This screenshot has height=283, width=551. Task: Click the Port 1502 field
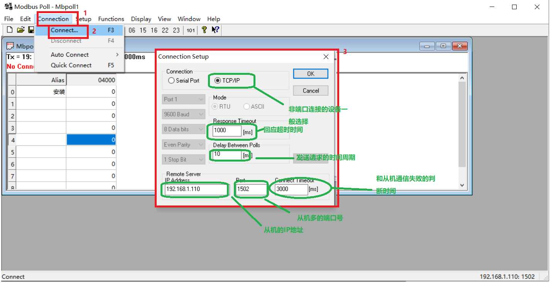click(x=251, y=189)
